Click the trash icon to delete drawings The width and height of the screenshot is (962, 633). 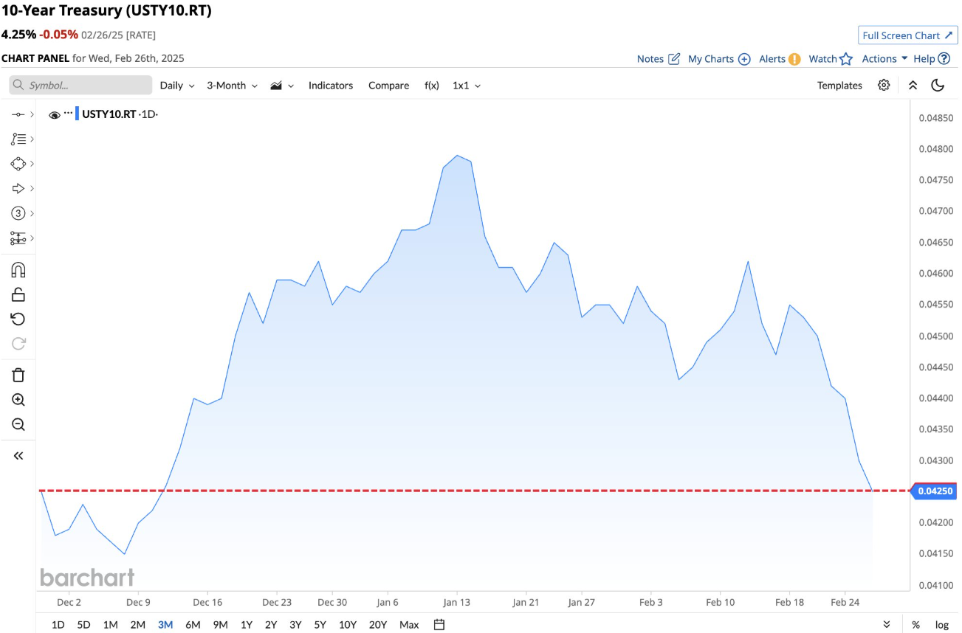pos(18,375)
